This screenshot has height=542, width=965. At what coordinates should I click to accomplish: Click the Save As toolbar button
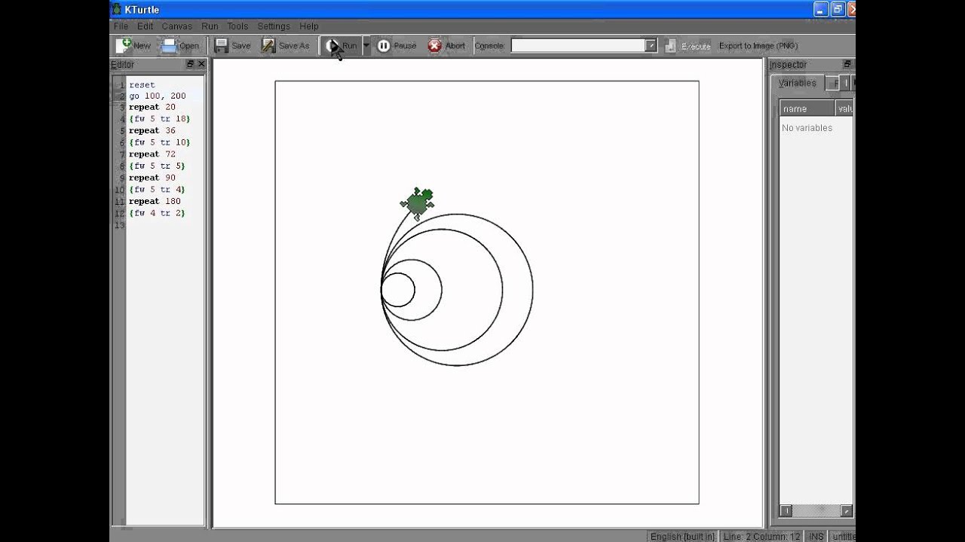pyautogui.click(x=285, y=46)
